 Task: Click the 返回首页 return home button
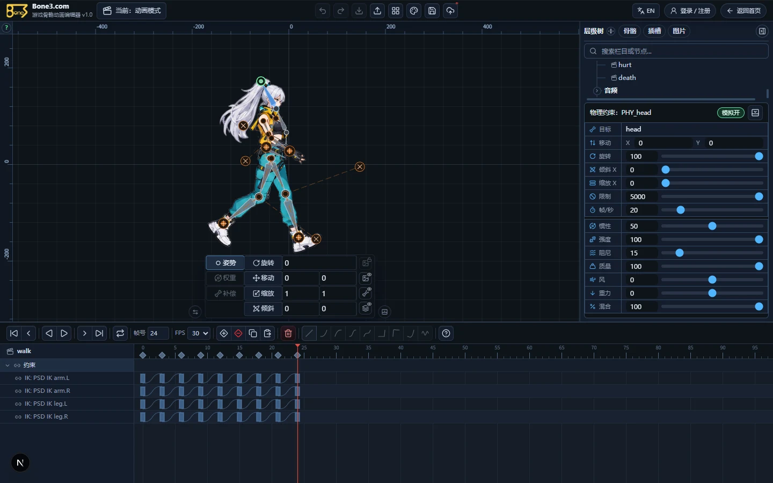point(743,11)
